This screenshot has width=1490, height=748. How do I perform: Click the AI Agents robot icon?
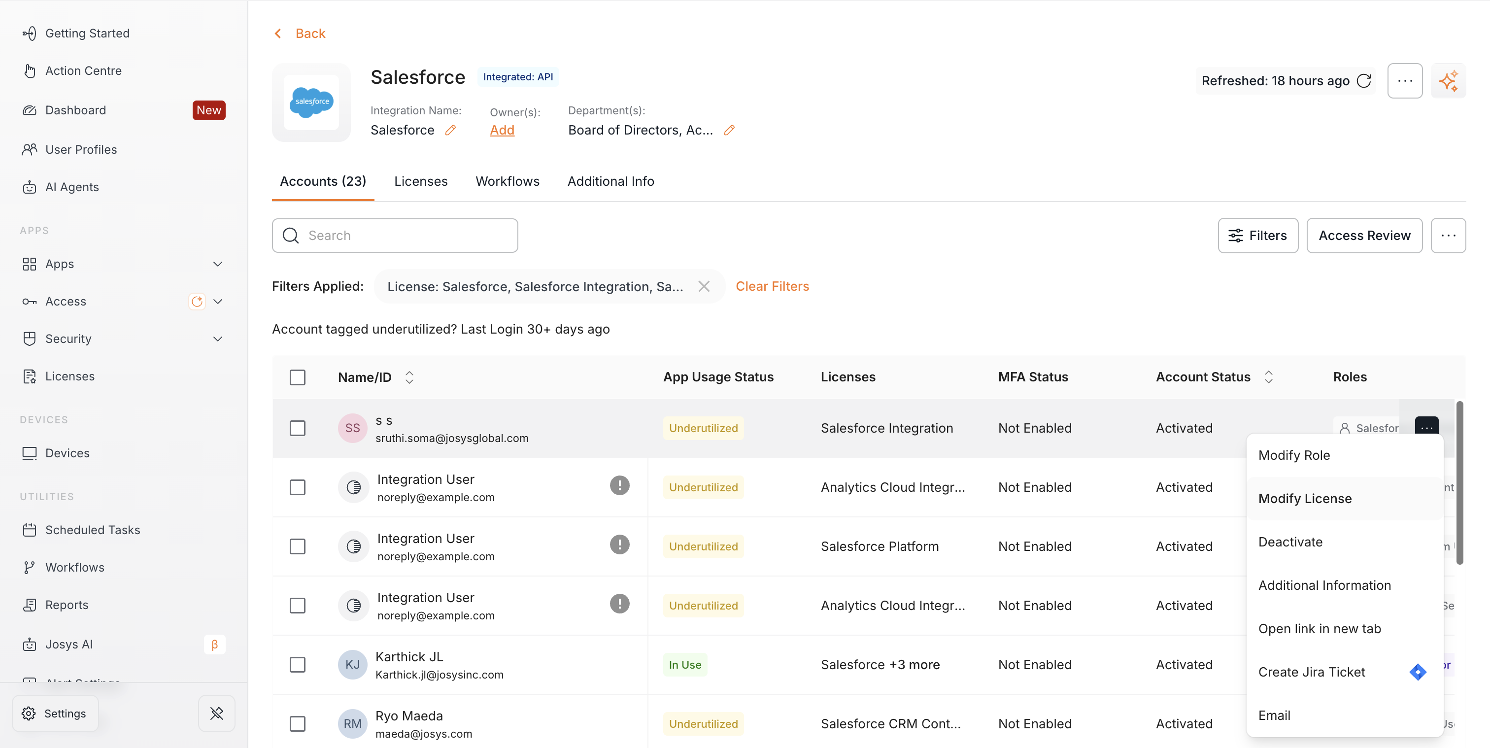tap(30, 187)
